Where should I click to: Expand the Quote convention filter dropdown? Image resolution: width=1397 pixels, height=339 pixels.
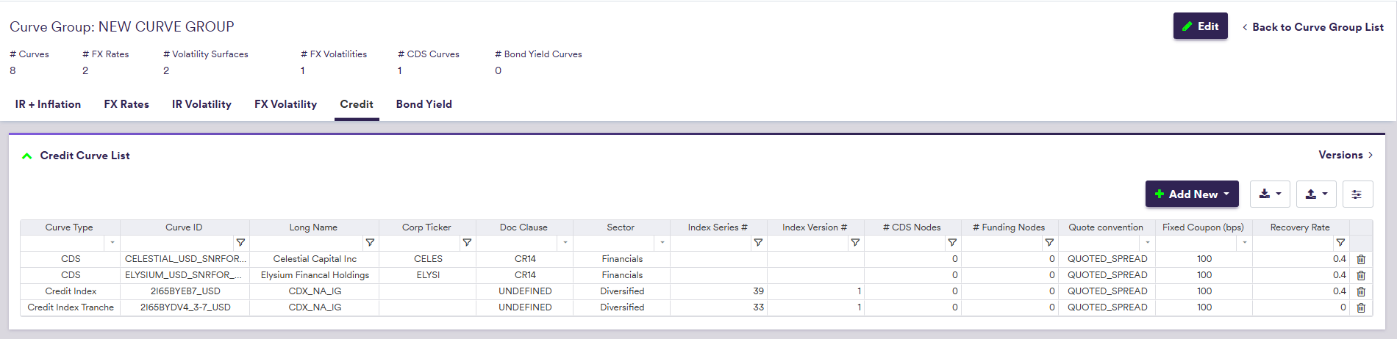1147,243
